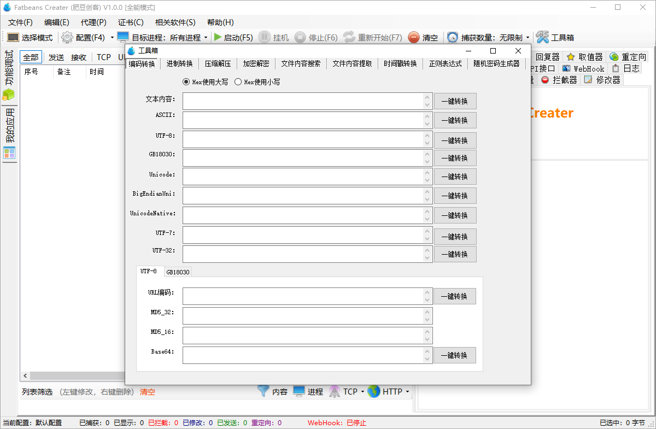This screenshot has width=656, height=429.
Task: Expand the HTTP dropdown at the bottom bar
Action: (407, 391)
